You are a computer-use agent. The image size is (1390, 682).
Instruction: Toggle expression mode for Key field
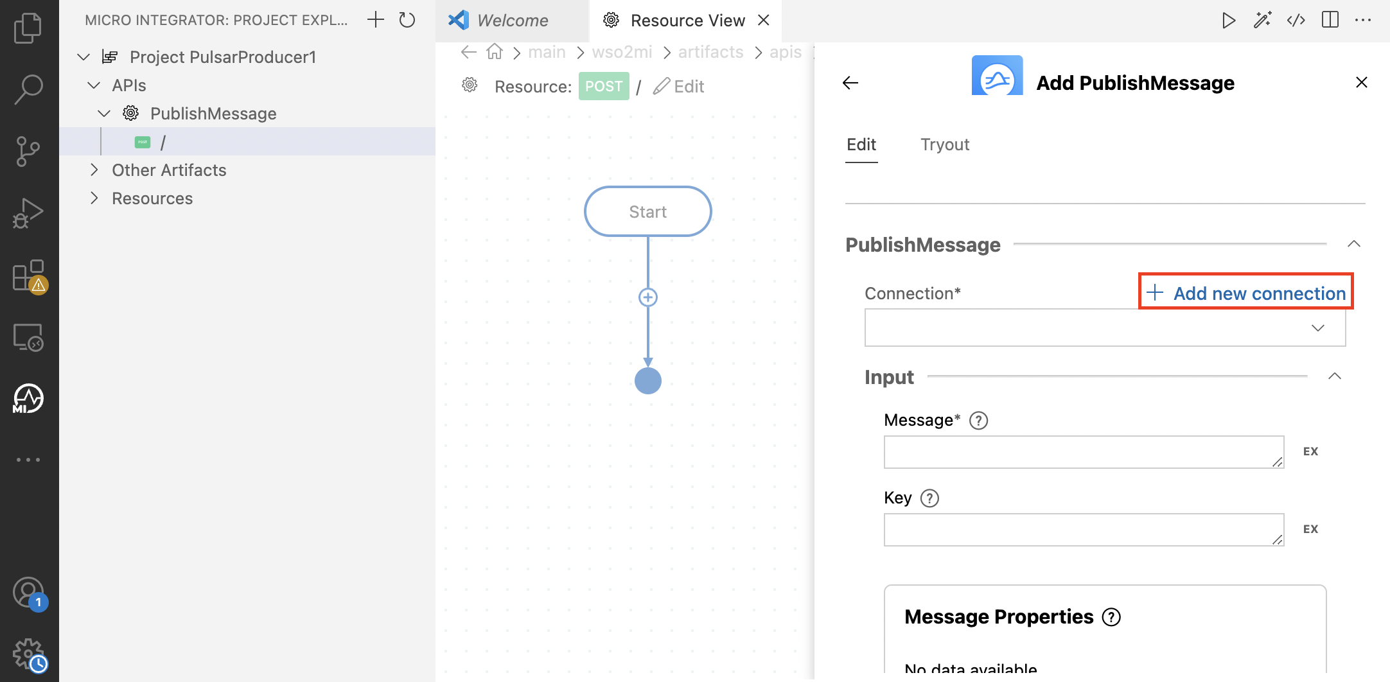tap(1311, 529)
